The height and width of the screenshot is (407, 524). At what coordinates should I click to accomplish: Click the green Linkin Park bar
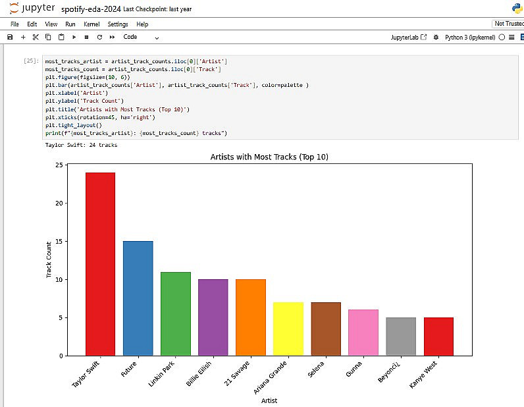tap(176, 313)
